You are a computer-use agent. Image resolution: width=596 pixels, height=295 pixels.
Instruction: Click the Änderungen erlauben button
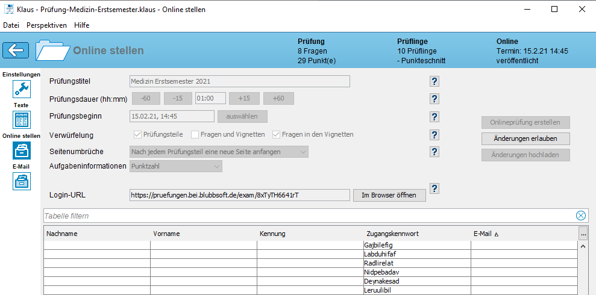(x=525, y=138)
